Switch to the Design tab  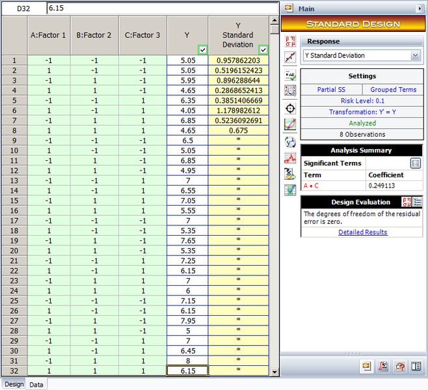coord(14,384)
